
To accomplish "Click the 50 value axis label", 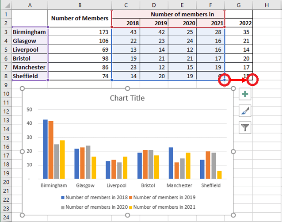I will click(x=29, y=110).
